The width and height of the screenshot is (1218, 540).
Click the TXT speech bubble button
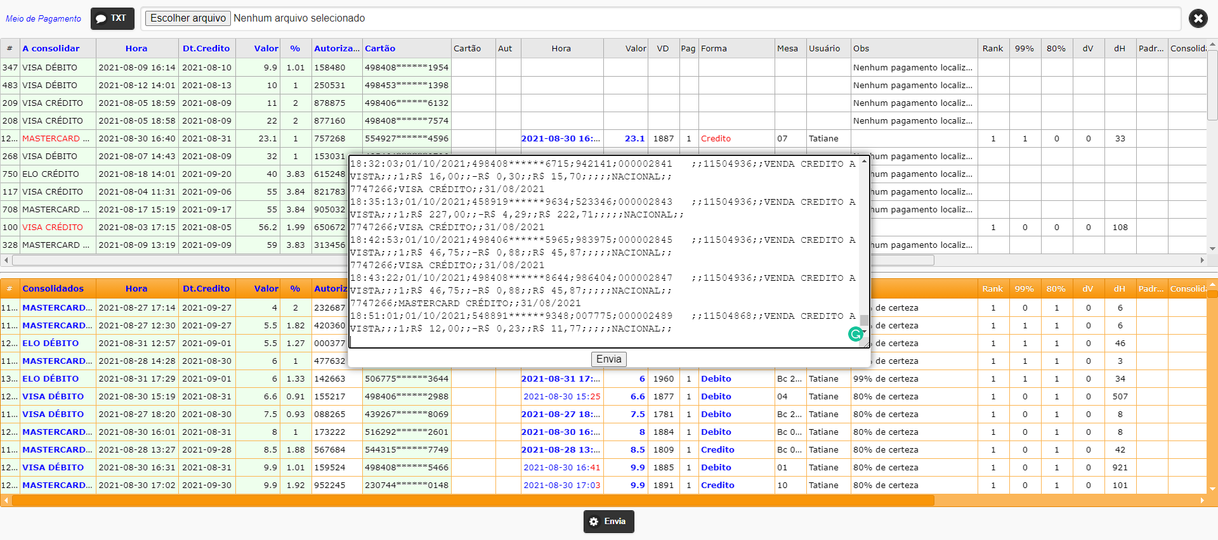pyautogui.click(x=112, y=18)
